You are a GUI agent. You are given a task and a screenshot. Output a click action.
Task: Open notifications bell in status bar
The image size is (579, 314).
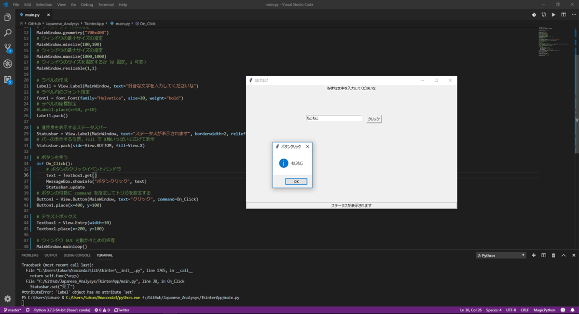pos(572,310)
